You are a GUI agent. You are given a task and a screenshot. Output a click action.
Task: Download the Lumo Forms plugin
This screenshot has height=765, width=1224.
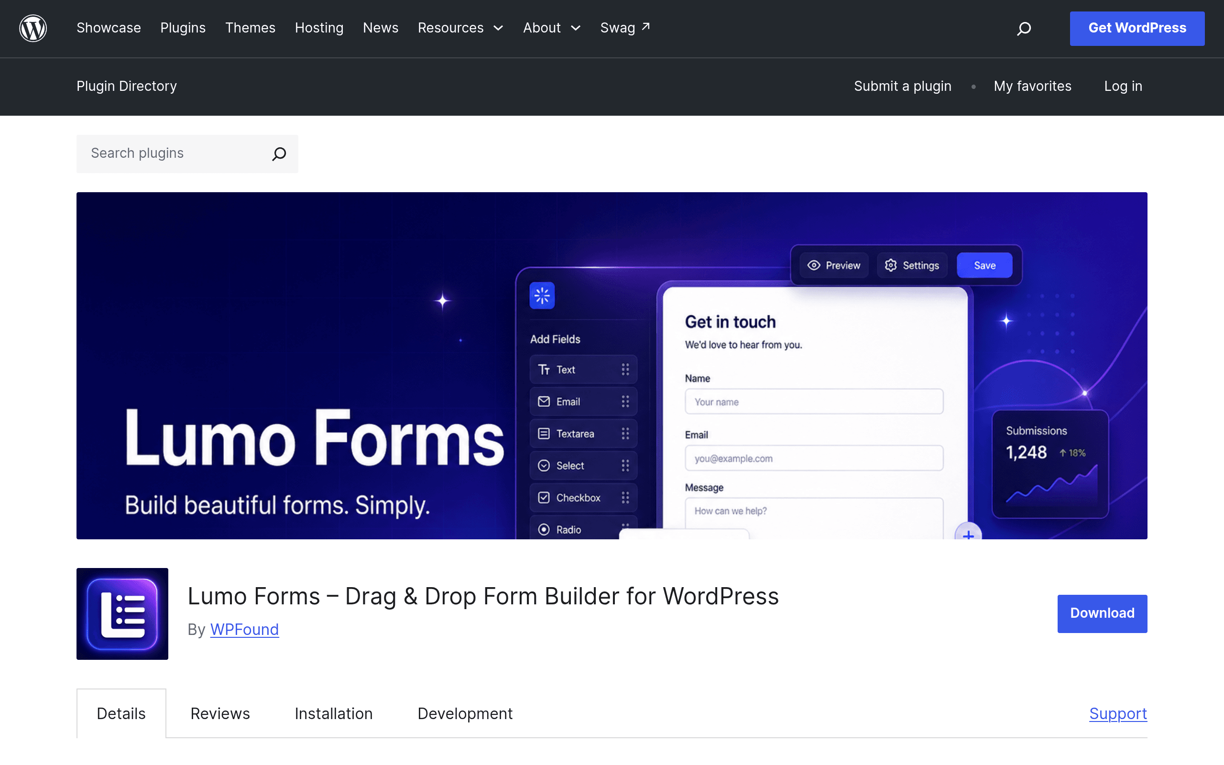(1102, 613)
